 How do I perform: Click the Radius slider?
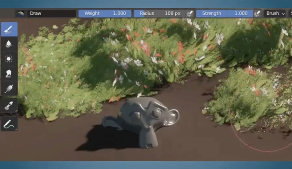tap(159, 13)
